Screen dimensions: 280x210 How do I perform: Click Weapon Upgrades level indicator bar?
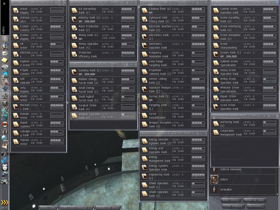coord(128,114)
